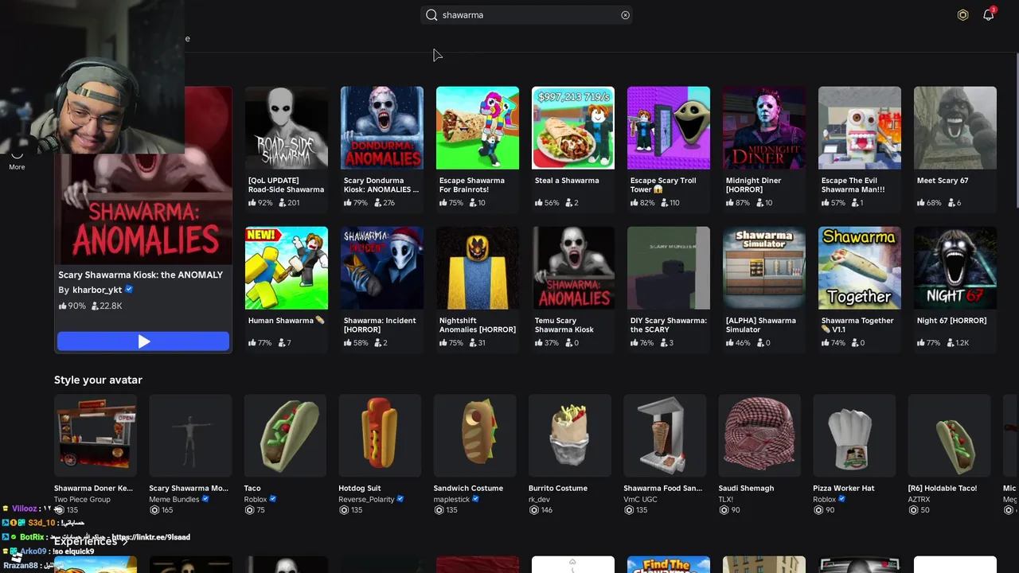Open Escape The Evil Shawarma Man thumbnail

(x=860, y=128)
